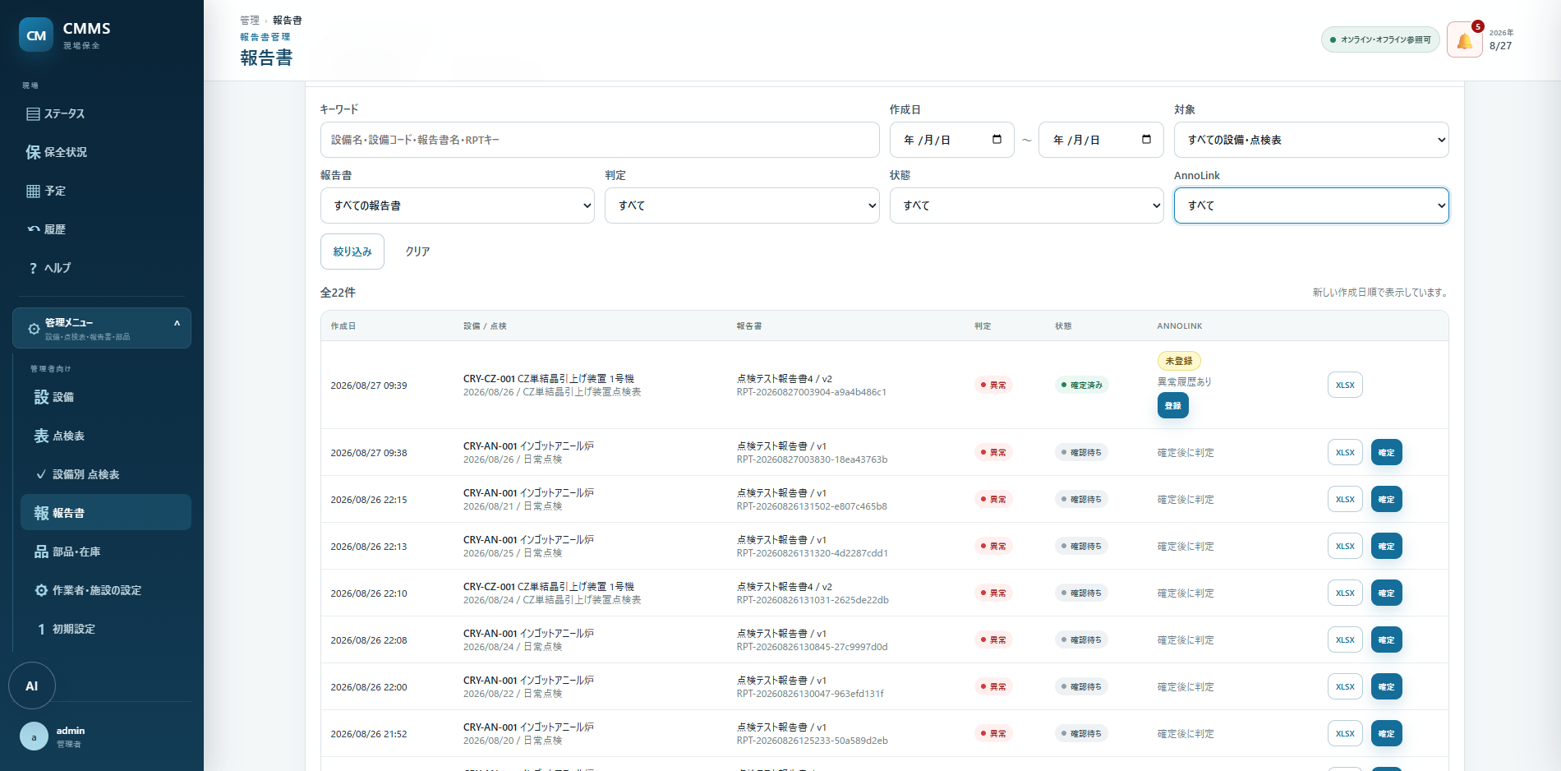Click the management menu gear icon
Viewport: 1561px width, 771px height.
pos(34,329)
